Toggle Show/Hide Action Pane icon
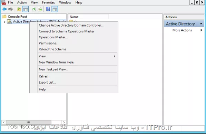The width and height of the screenshot is (206, 134). [x=55, y=9]
